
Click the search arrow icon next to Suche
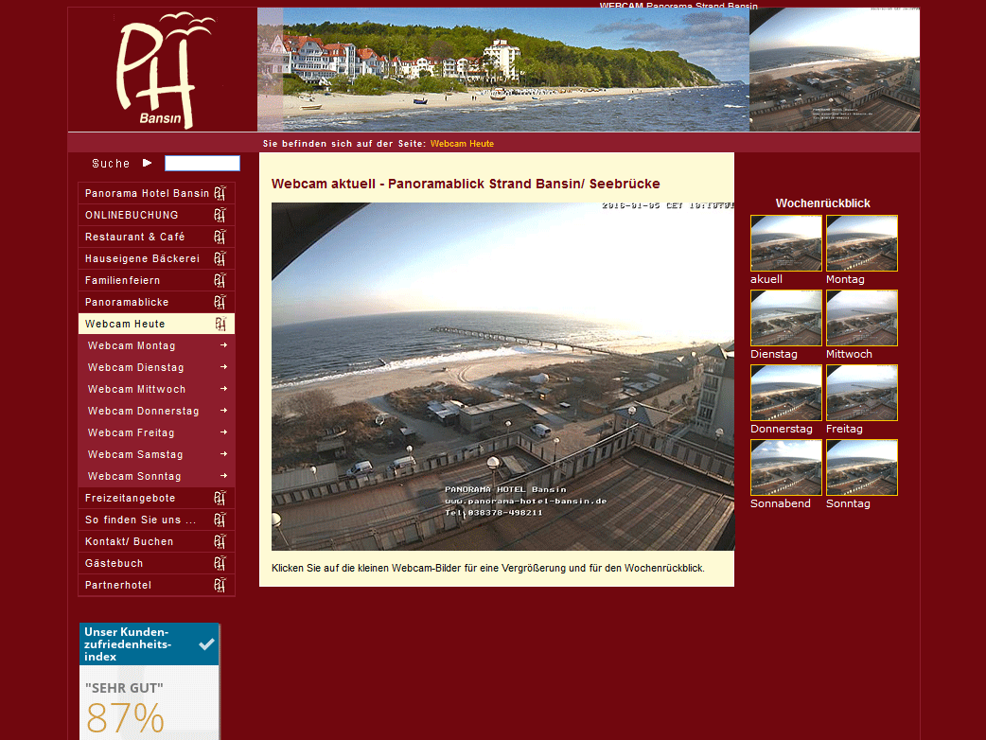147,163
